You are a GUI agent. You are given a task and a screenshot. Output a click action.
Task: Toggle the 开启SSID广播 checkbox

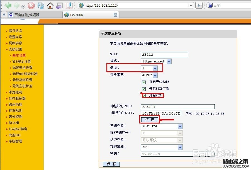144,89
